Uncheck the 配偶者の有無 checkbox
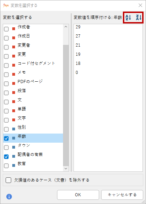This screenshot has height=204, width=146. pos(6,157)
